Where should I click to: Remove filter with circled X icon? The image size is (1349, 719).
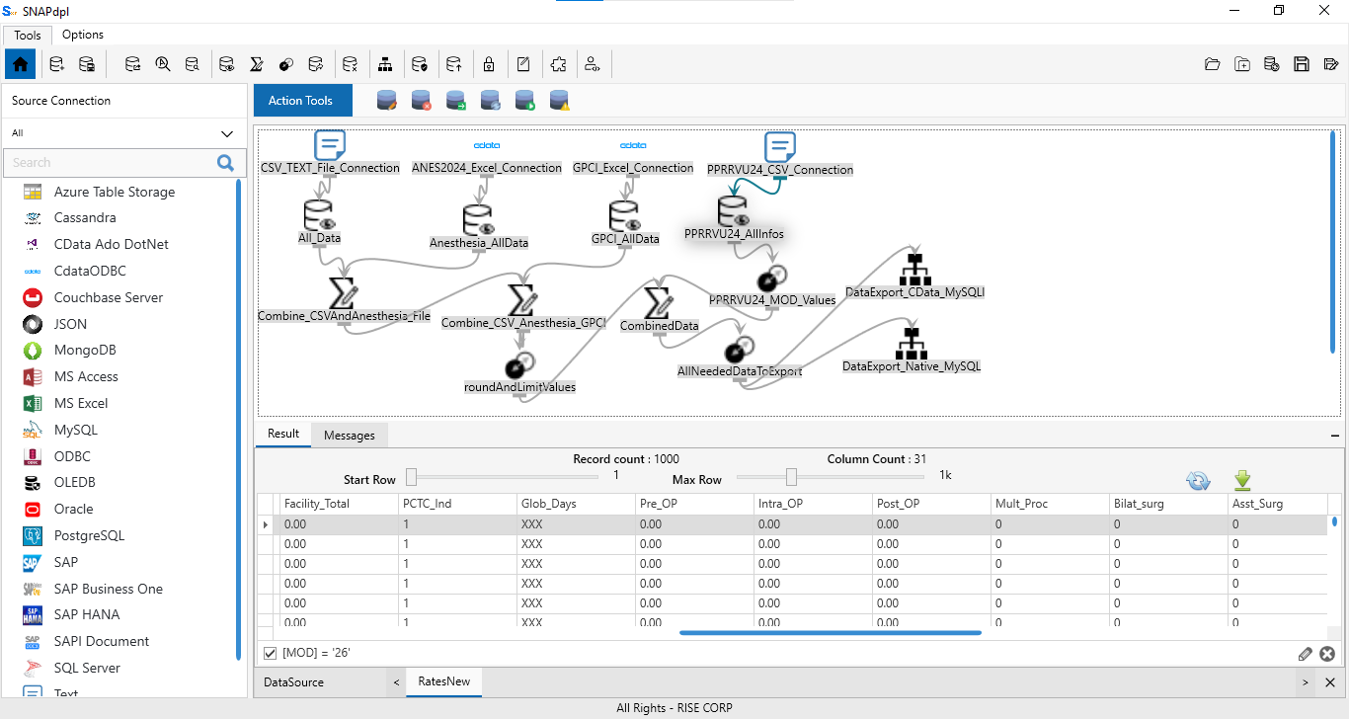1327,654
